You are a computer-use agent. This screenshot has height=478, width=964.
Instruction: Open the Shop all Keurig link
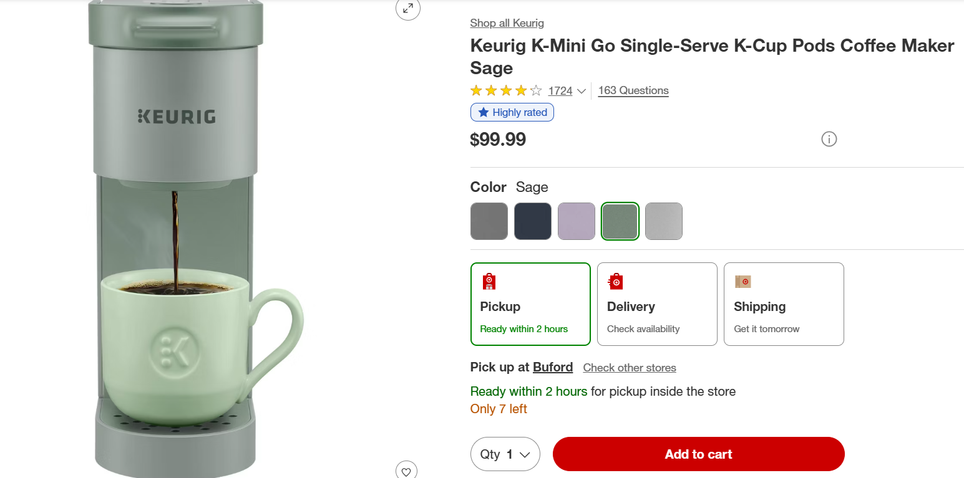pos(507,23)
